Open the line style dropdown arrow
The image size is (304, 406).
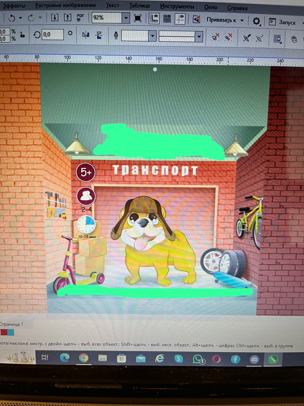[199, 37]
